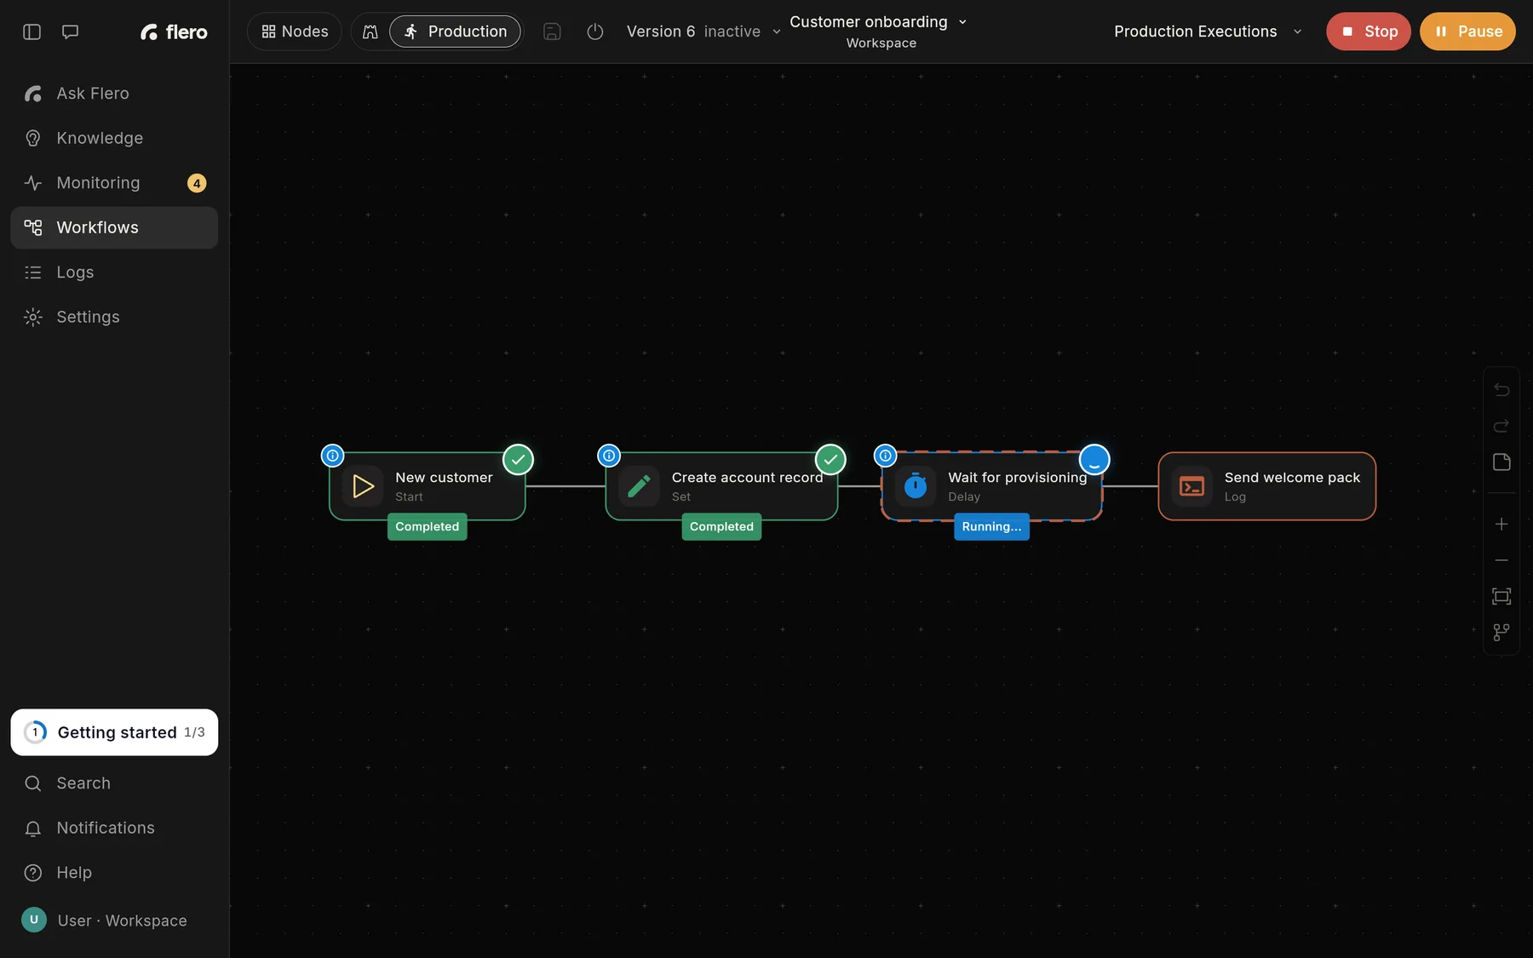Toggle the workflow power icon
The height and width of the screenshot is (958, 1533).
595,32
